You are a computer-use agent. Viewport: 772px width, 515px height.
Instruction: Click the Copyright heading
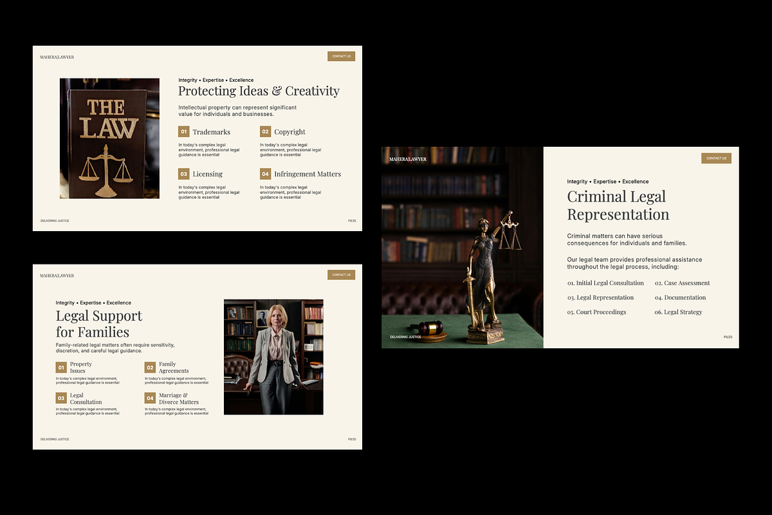coord(290,132)
